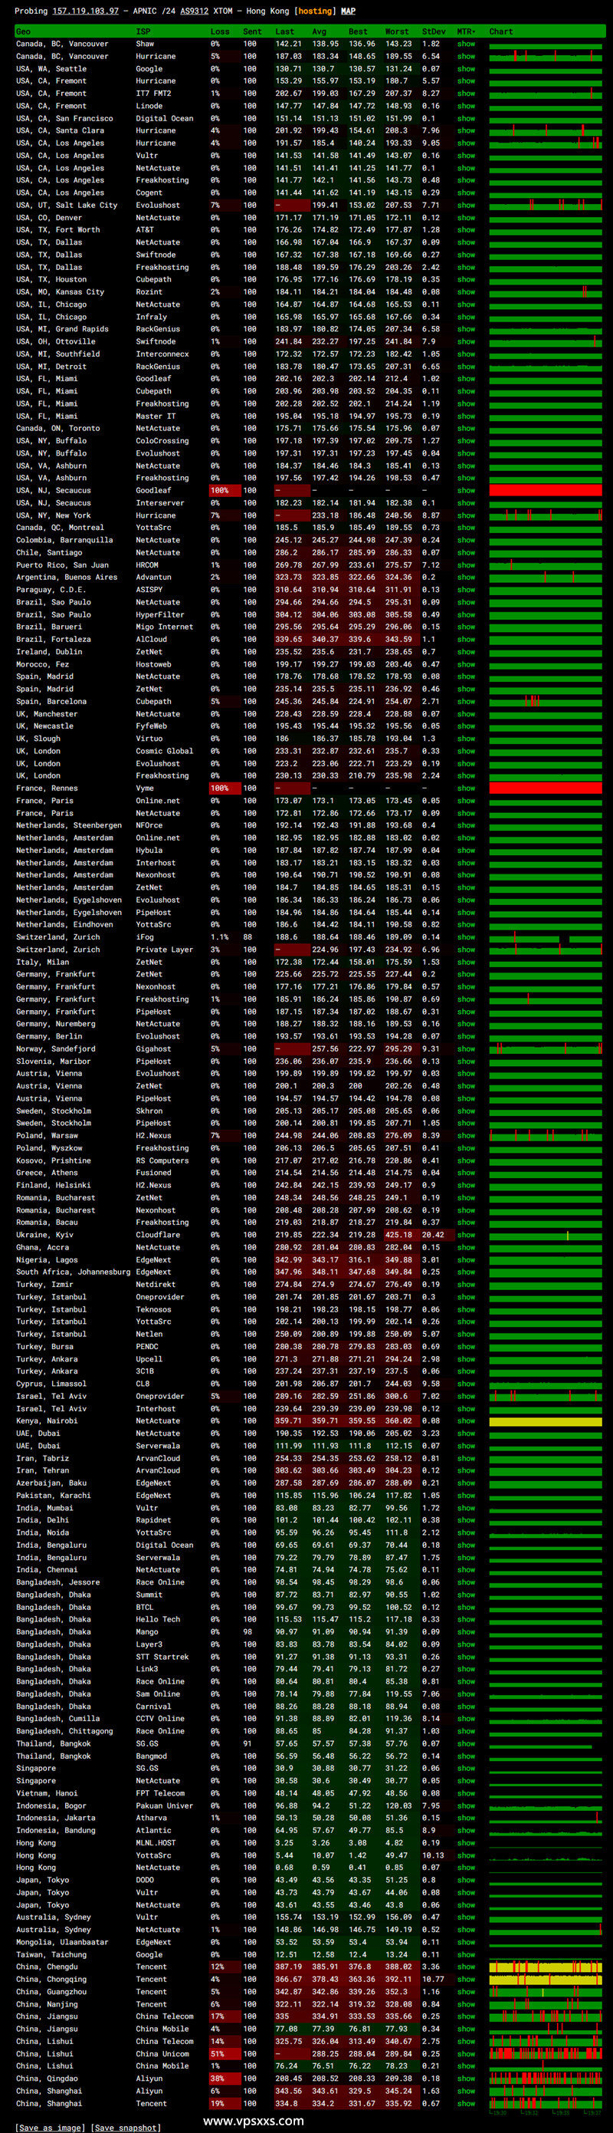Click the "Loss" column header
This screenshot has width=613, height=2133.
click(x=220, y=31)
